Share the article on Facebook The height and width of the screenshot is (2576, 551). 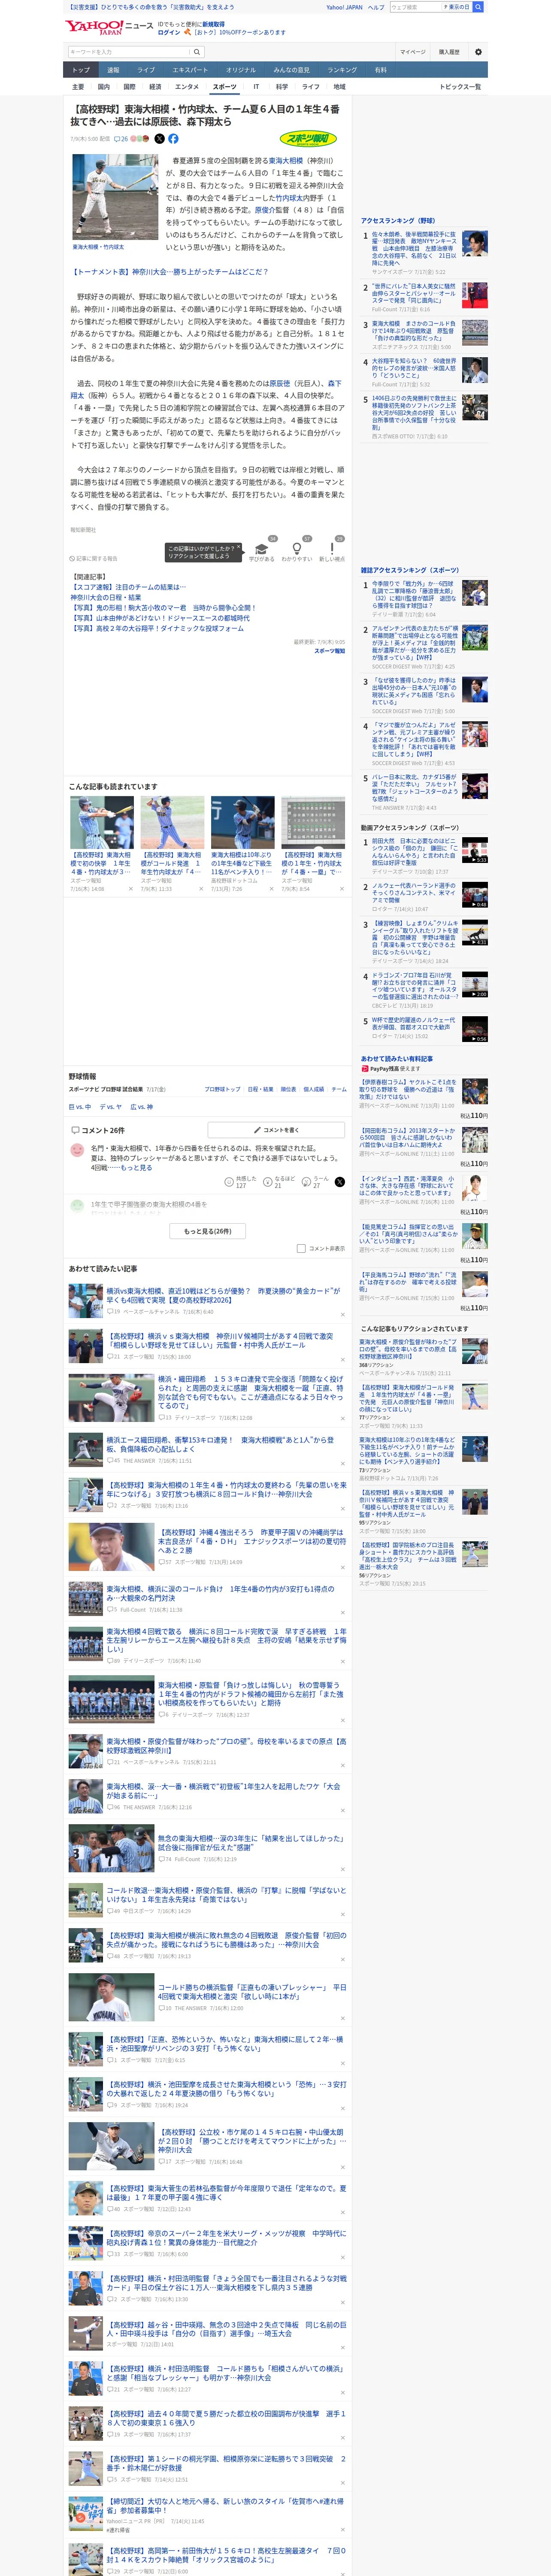pos(173,139)
